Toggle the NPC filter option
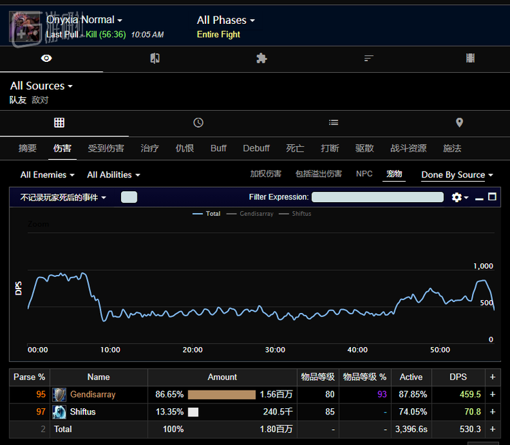 364,174
